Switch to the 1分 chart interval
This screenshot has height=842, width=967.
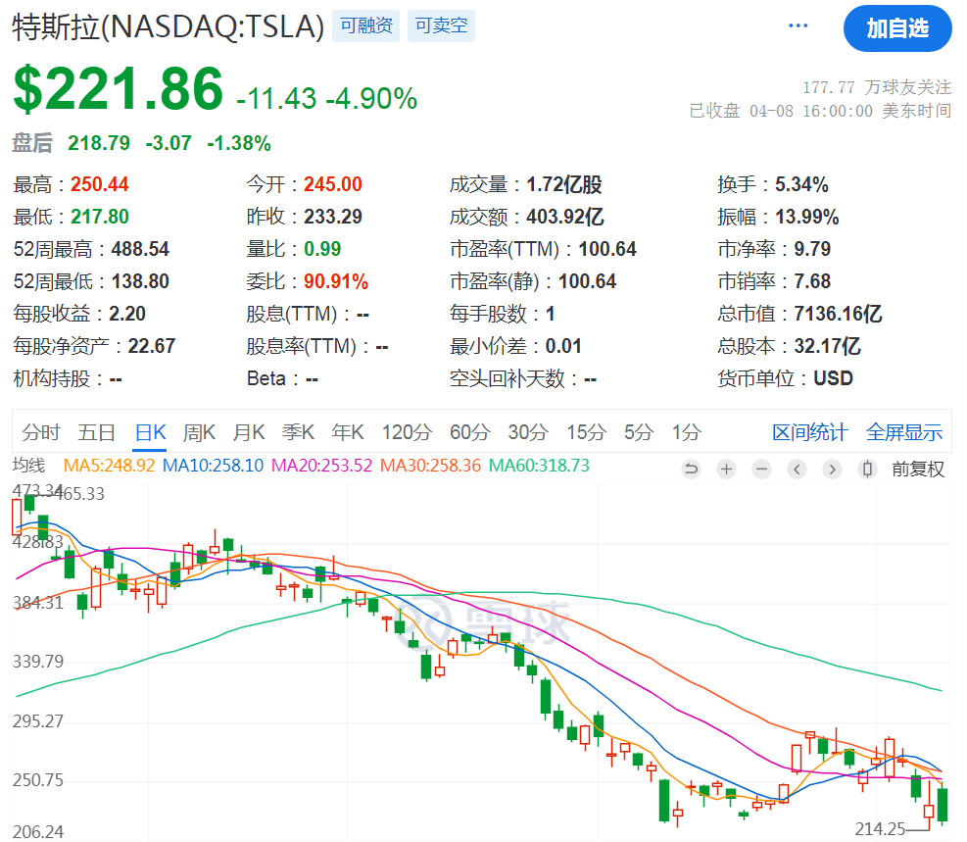coord(687,432)
